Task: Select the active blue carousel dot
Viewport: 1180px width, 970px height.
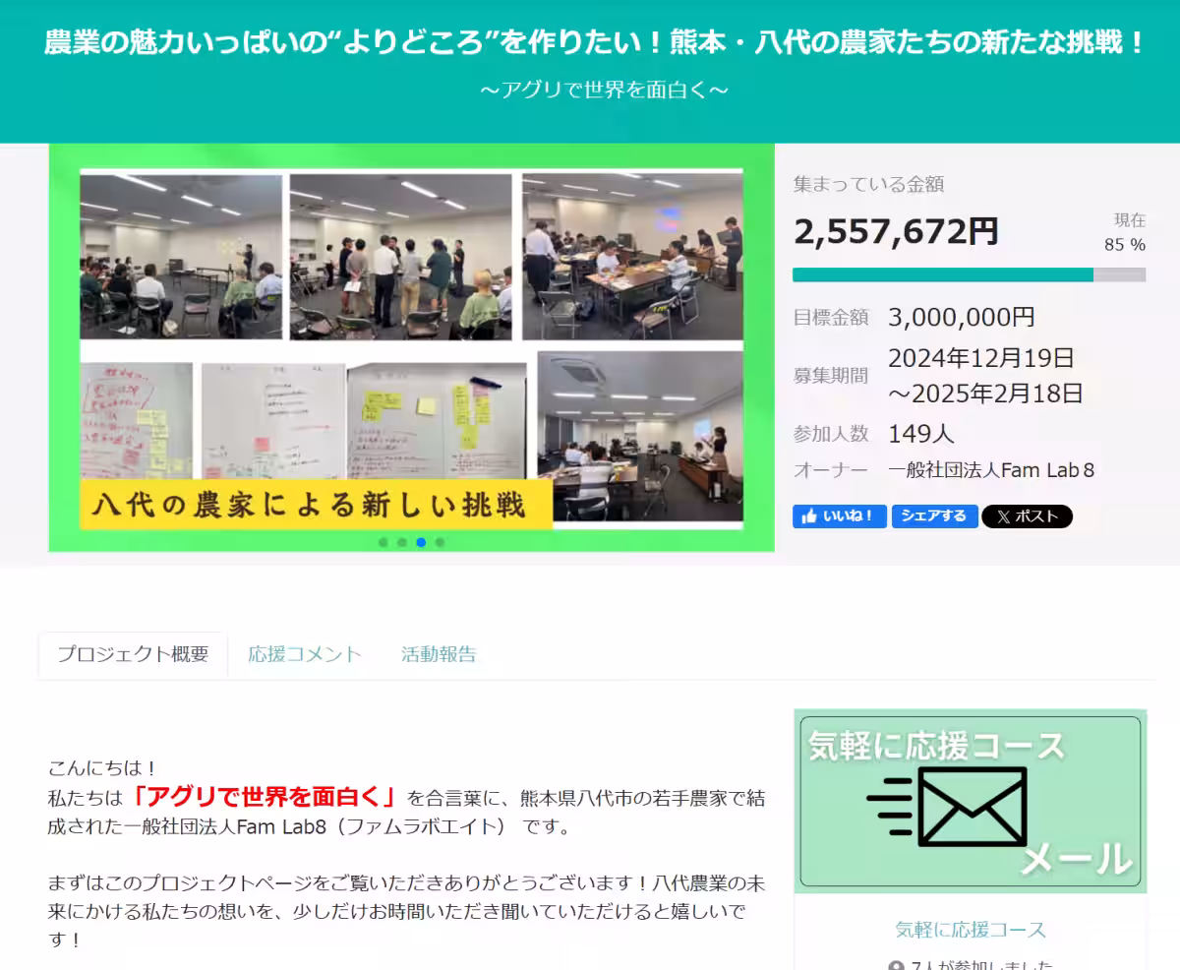Action: pyautogui.click(x=421, y=542)
